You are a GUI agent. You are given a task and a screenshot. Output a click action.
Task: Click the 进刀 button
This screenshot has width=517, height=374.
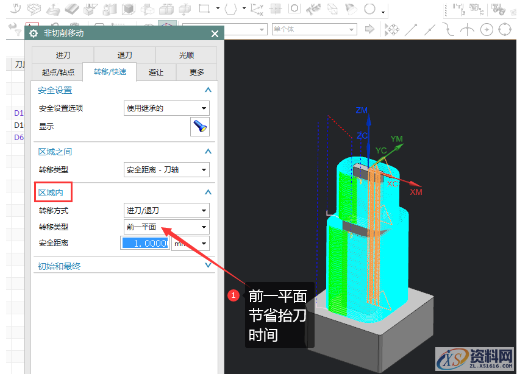click(62, 54)
